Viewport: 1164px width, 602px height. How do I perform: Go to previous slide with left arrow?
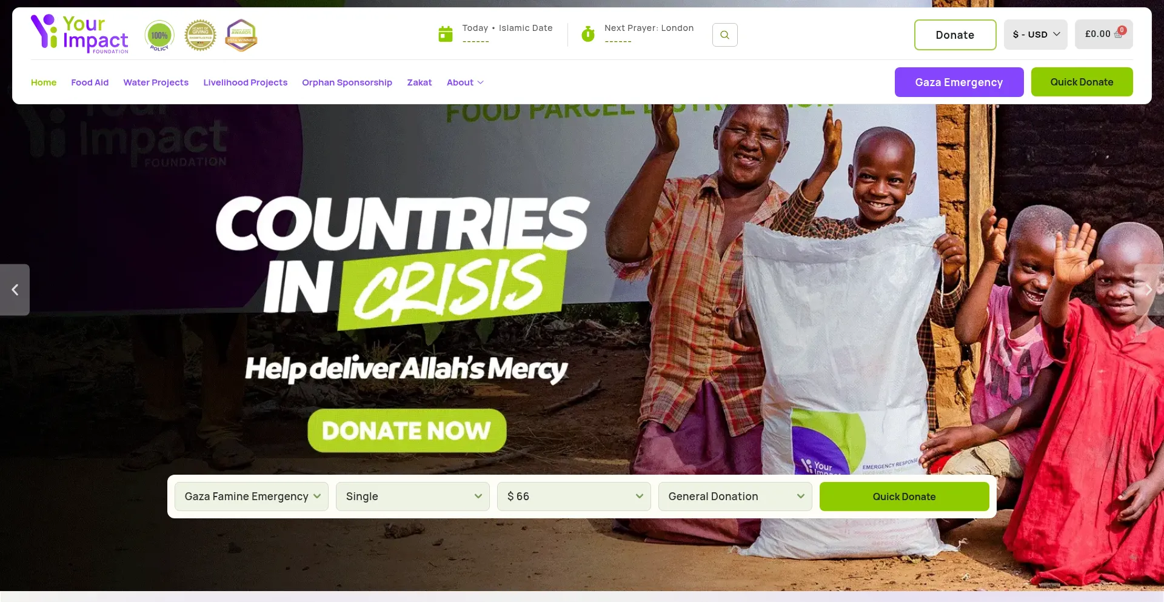15,290
